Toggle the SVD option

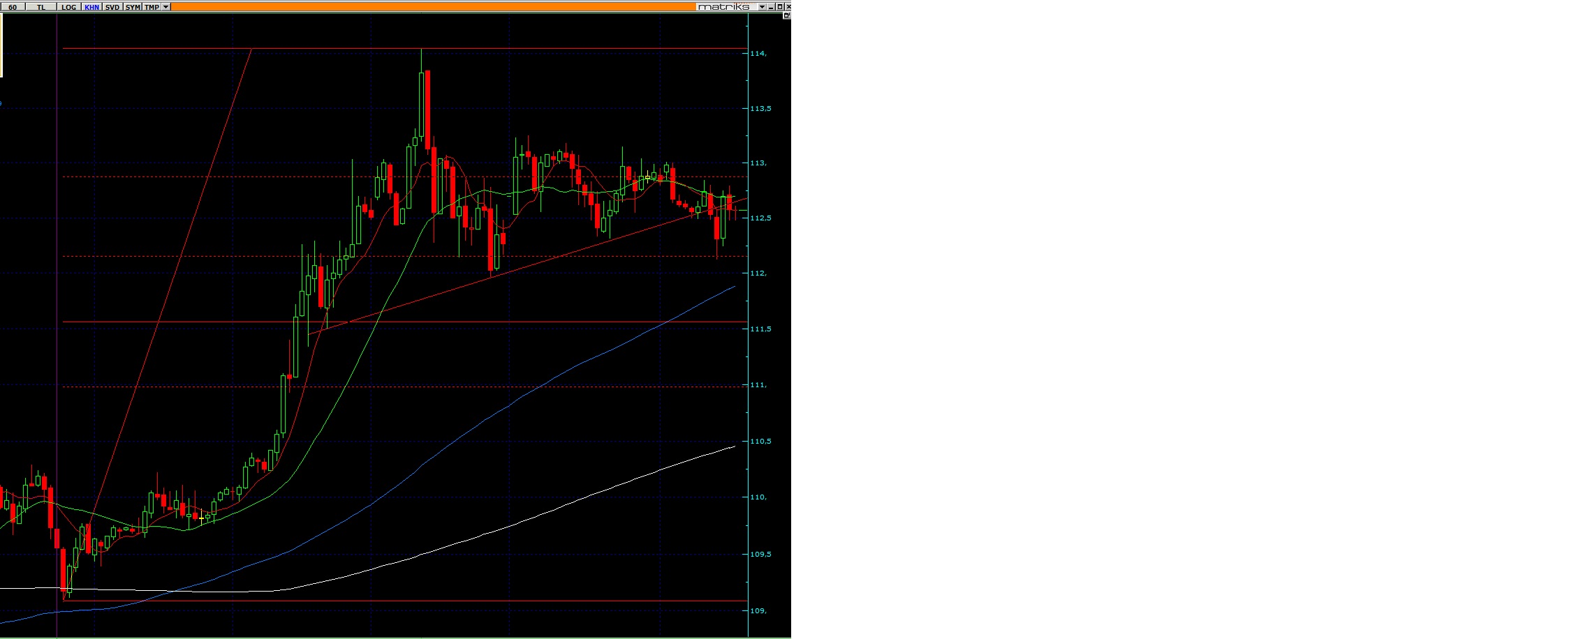[112, 7]
